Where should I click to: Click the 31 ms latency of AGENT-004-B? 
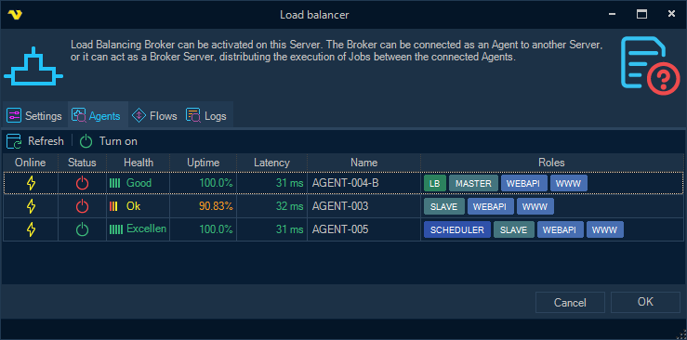click(290, 183)
